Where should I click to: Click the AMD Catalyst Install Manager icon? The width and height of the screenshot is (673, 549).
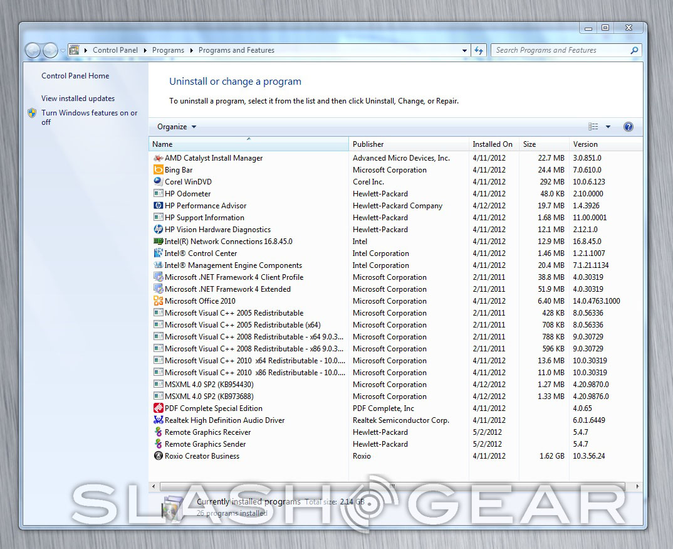tap(159, 158)
